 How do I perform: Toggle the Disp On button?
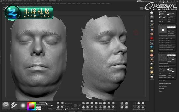point(171,55)
